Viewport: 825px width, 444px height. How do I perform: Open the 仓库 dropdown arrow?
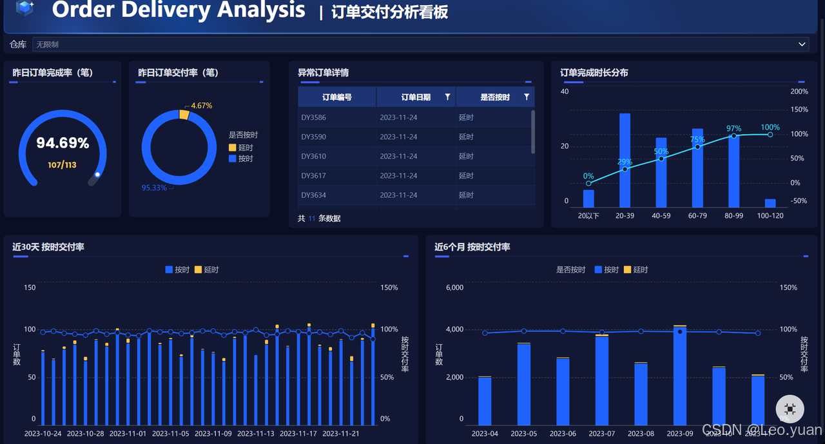click(x=802, y=44)
